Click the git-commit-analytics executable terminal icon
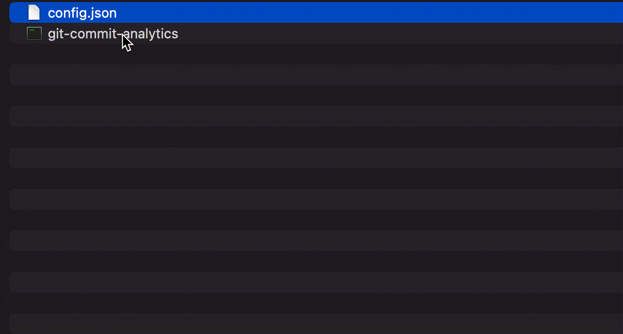The height and width of the screenshot is (334, 623). pos(34,34)
